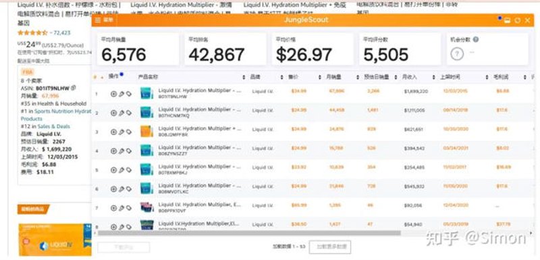Screen dimensions: 540x260
Task: Click the row 7 purple product thumbnail
Action: coord(146,207)
